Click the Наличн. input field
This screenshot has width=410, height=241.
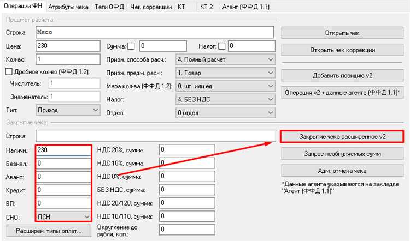(63, 150)
